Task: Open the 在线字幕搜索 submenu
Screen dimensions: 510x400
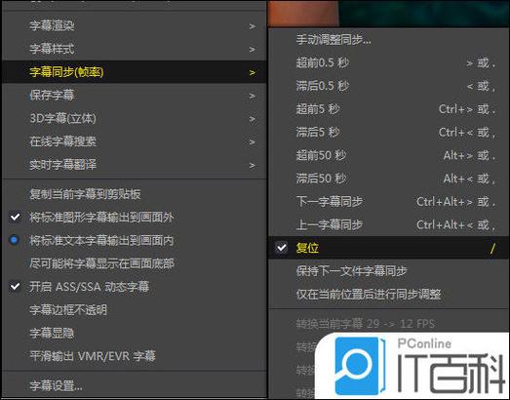Action: (x=134, y=141)
